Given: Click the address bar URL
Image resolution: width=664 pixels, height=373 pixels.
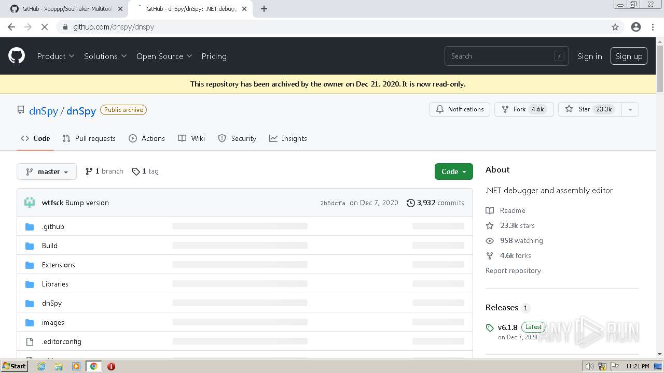Looking at the screenshot, I should tap(114, 27).
